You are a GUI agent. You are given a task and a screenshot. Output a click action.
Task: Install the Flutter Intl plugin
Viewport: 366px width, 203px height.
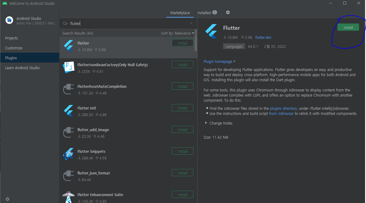[183, 108]
